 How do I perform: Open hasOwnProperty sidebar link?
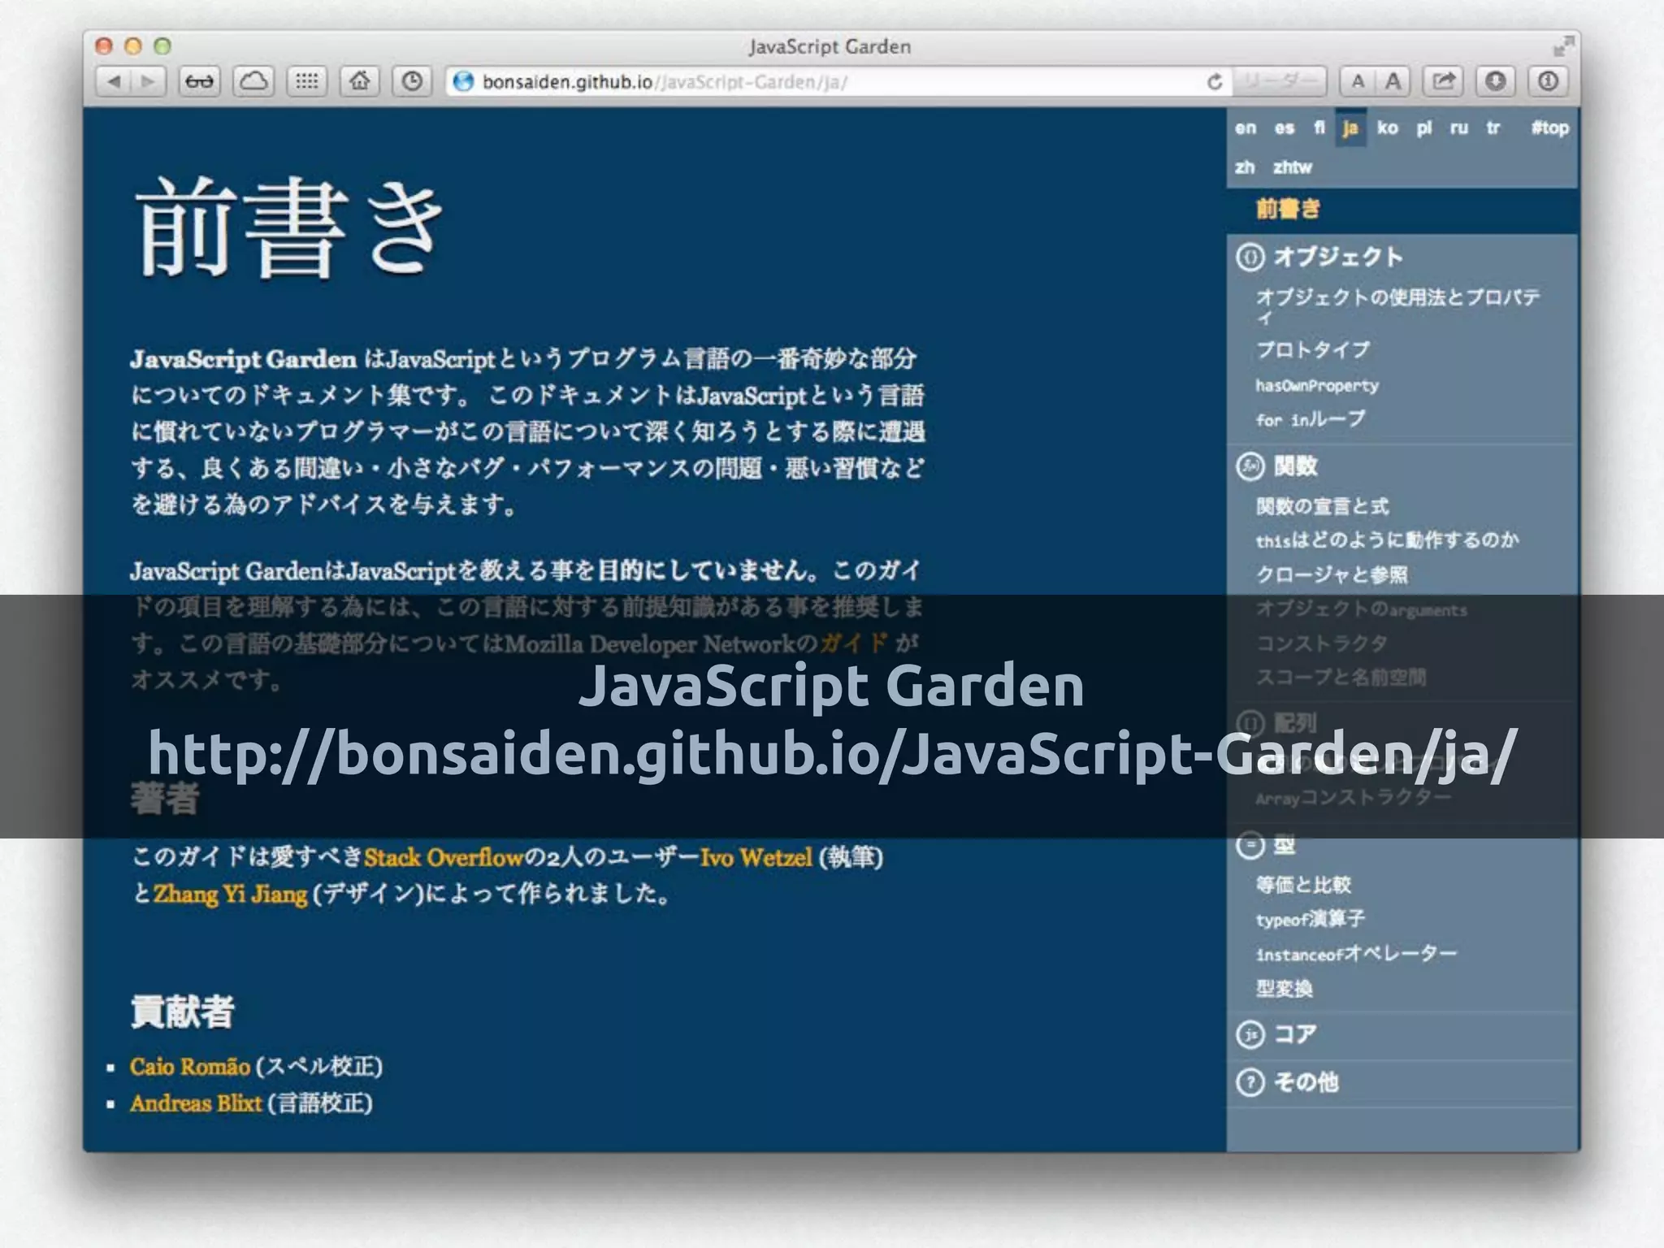(1317, 385)
